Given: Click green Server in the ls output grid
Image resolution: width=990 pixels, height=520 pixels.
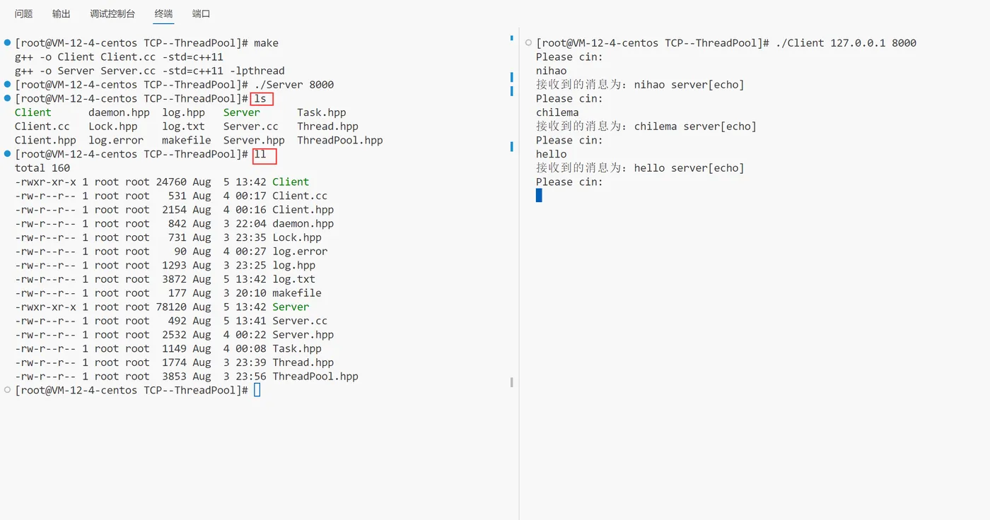Looking at the screenshot, I should pyautogui.click(x=242, y=112).
